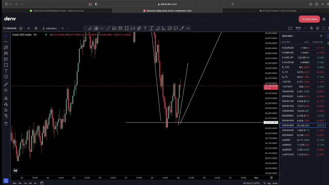Toggle stay in drawing mode
This screenshot has width=329, height=185.
click(6, 104)
